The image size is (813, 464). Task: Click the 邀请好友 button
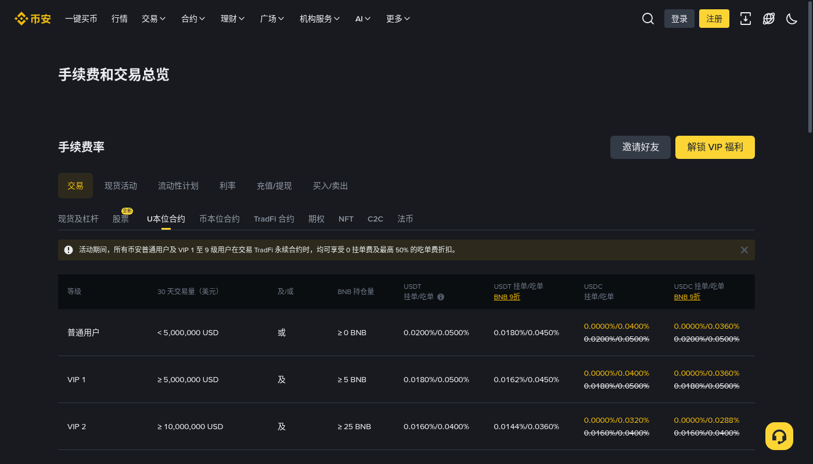coord(641,147)
